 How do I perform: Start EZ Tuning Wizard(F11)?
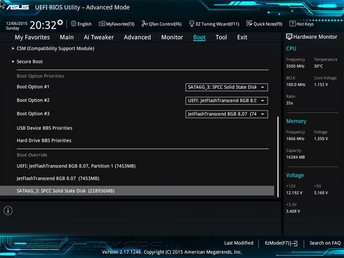pos(214,24)
